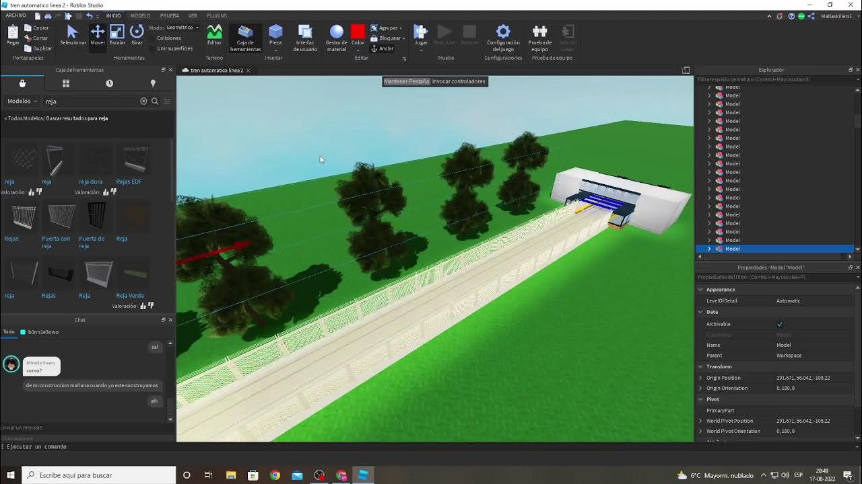Open Configuración del juego settings
862x484 pixels.
503,38
